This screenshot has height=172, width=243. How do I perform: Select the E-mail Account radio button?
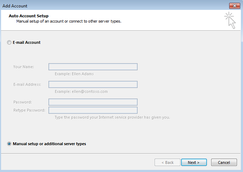click(x=9, y=42)
